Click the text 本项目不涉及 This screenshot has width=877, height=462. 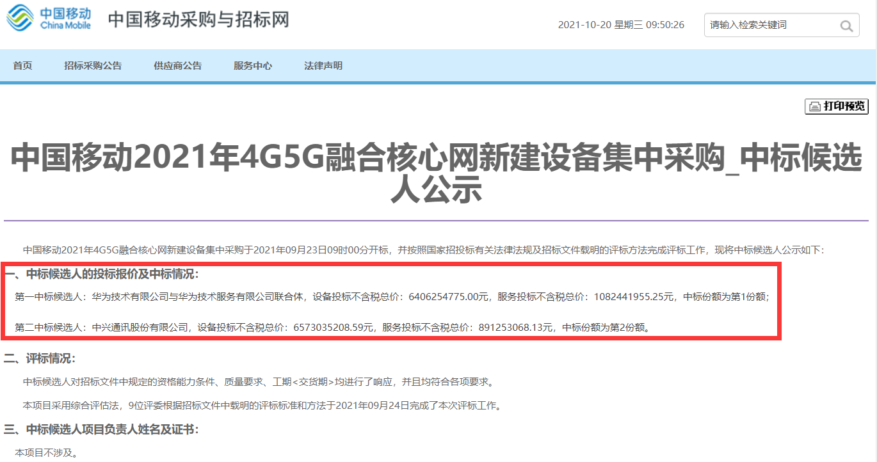46,453
